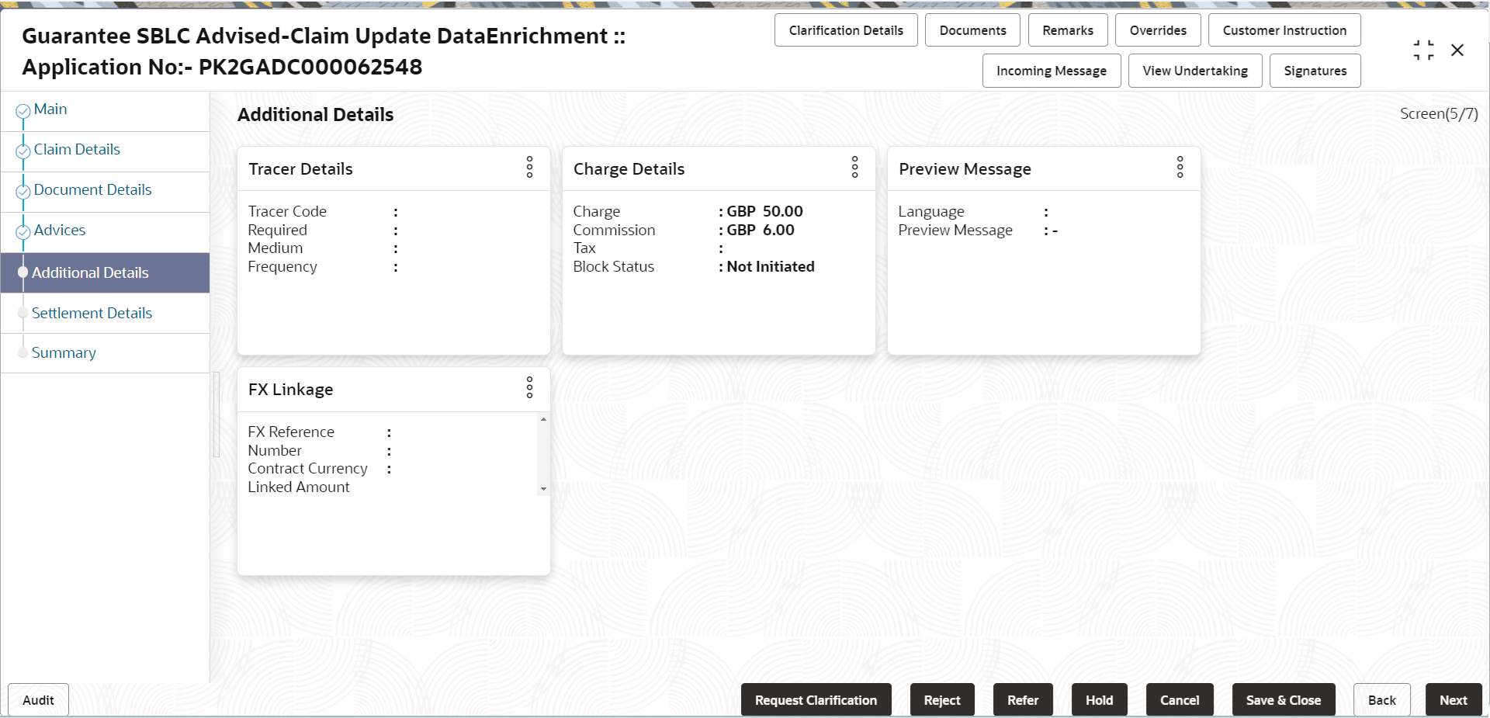Viewport: 1490px width, 718px height.
Task: Click the Tax label in Charge Details
Action: tap(584, 248)
